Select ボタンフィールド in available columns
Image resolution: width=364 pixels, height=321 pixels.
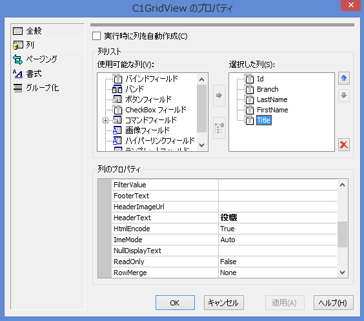point(148,99)
